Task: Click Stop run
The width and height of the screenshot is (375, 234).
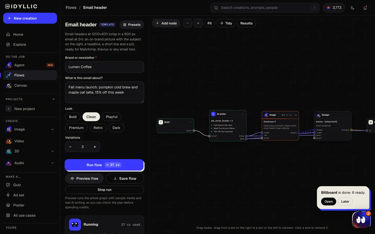Action: point(104,190)
